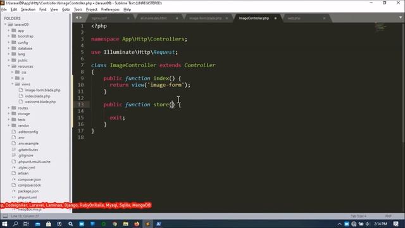Expand the vendor folder
405x228 pixels.
tap(8, 125)
